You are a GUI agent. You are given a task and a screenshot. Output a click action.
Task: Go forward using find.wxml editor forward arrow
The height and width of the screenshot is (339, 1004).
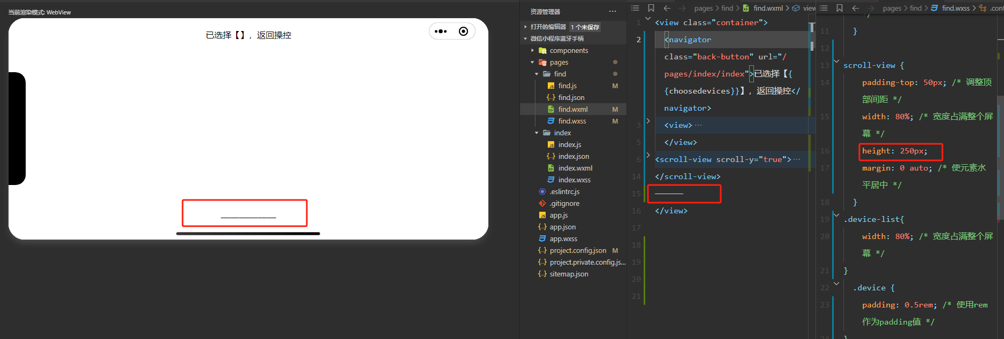[x=682, y=8]
